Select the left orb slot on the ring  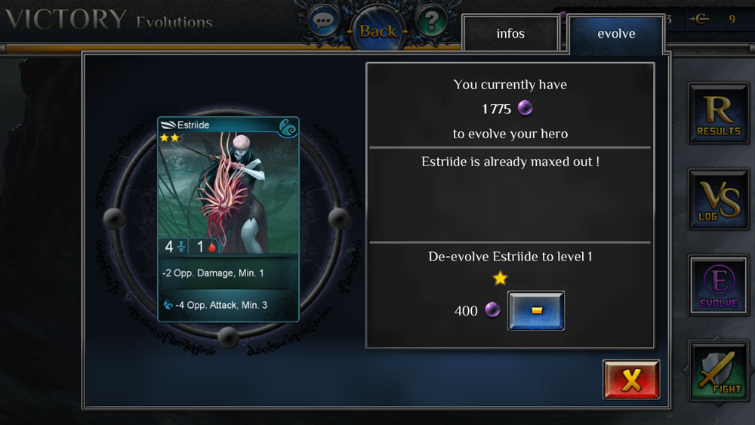click(x=114, y=218)
